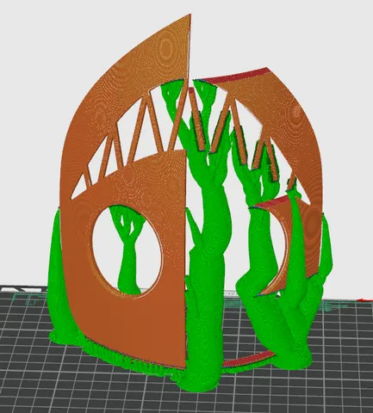Pick the green tree support inside the circular hole
Image resolution: width=373 pixels, height=413 pixels.
[127, 247]
